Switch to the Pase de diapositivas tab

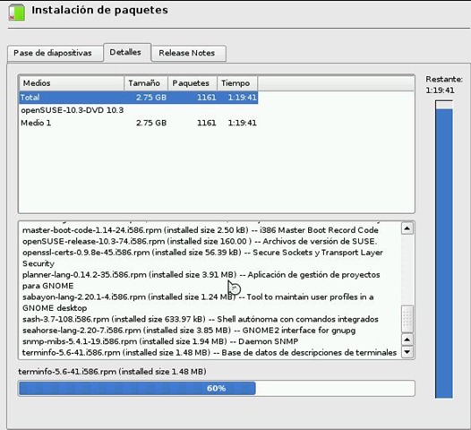coord(55,53)
